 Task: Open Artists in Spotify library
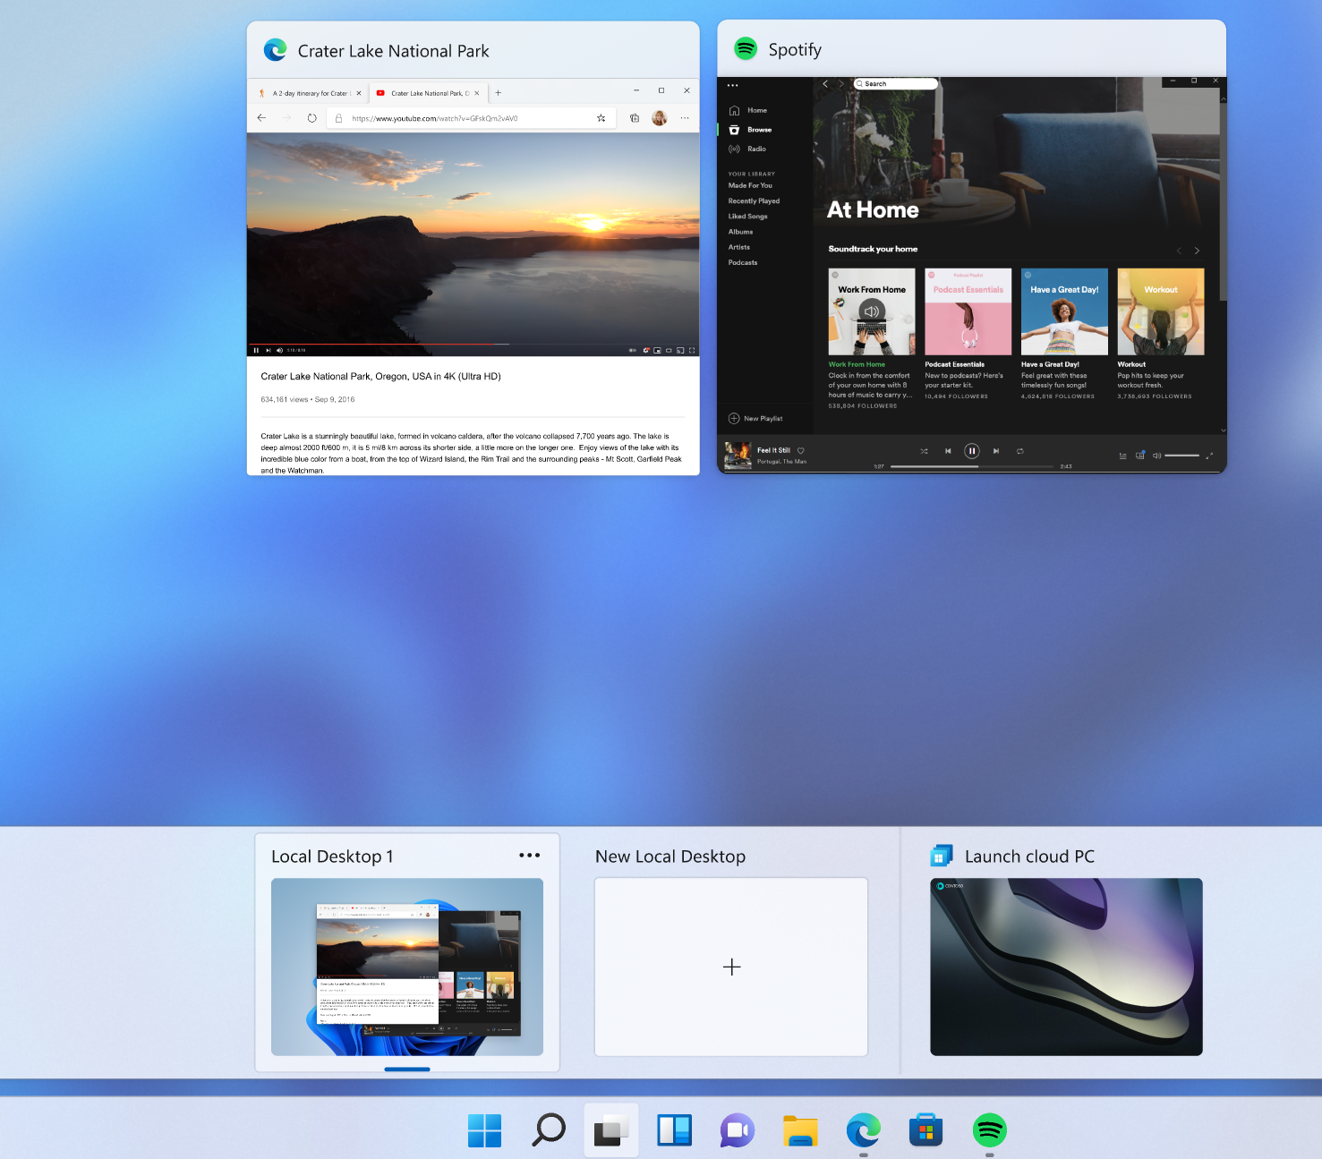tap(739, 246)
